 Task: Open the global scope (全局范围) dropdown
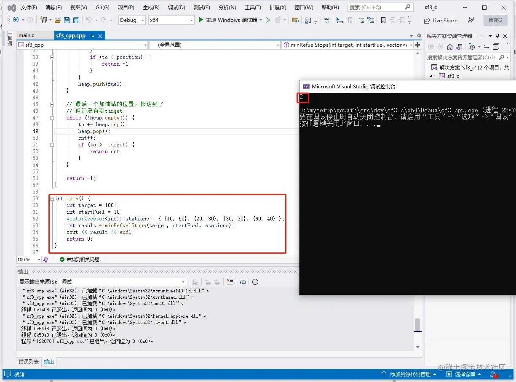[215, 45]
